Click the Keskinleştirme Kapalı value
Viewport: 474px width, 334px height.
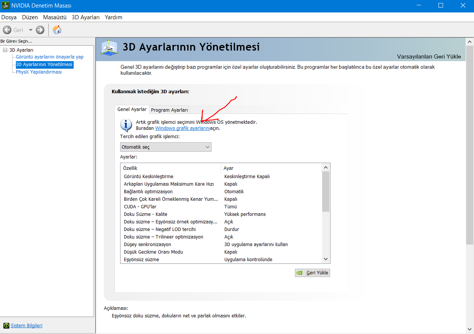tap(247, 176)
